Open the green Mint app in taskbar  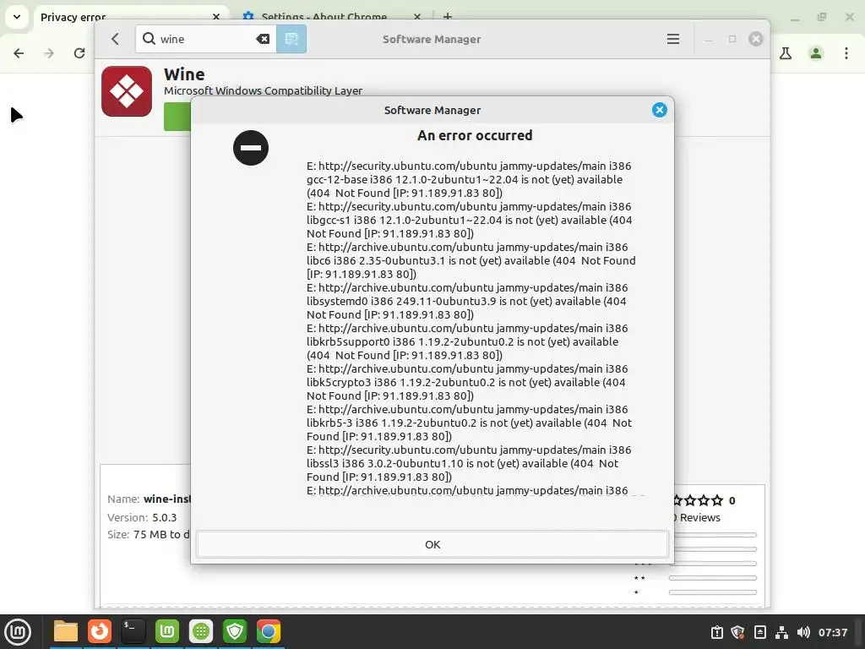[x=167, y=632]
